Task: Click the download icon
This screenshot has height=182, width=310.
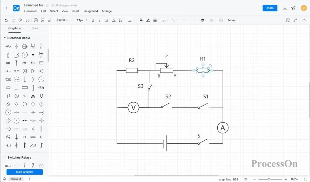Action: pyautogui.click(x=285, y=8)
